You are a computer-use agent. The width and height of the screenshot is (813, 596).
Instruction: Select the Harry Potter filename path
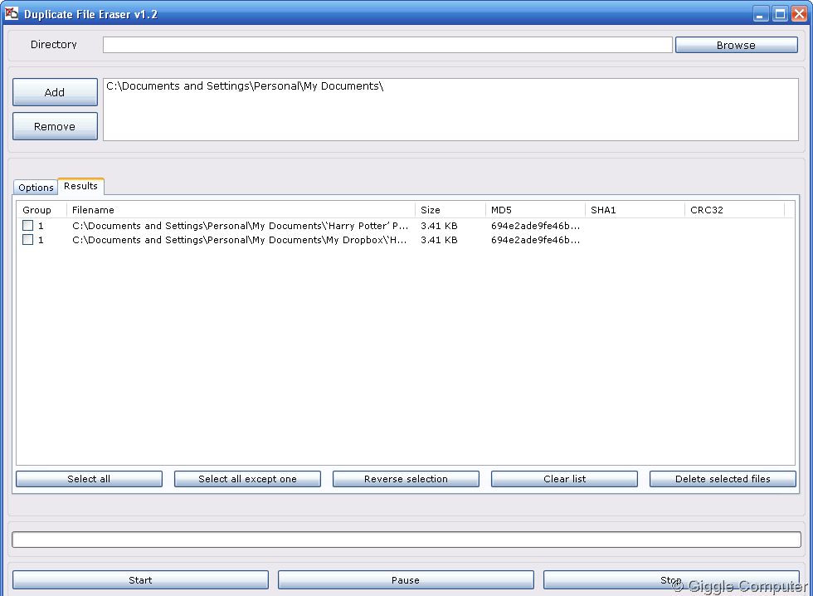[240, 226]
